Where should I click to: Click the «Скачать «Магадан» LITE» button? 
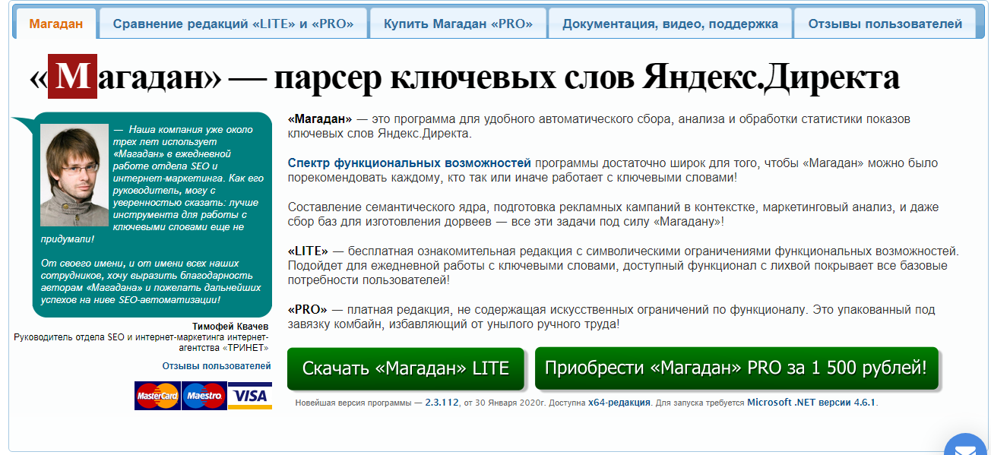click(x=405, y=368)
